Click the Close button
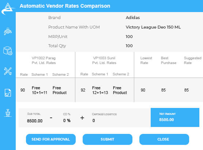The height and width of the screenshot is (150, 203). pyautogui.click(x=164, y=139)
